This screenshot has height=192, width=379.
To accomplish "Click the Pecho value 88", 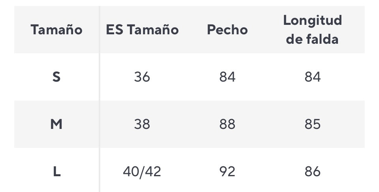I will click(x=227, y=124).
